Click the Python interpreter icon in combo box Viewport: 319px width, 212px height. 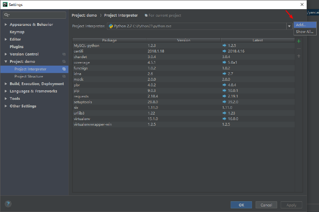point(111,26)
